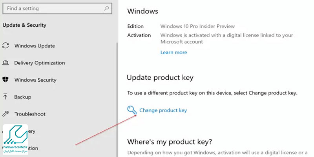Click the Delivery Optimization icon
314x157 pixels.
click(5, 63)
